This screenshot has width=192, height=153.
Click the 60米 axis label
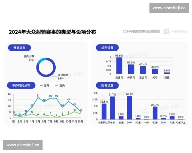click(164, 122)
